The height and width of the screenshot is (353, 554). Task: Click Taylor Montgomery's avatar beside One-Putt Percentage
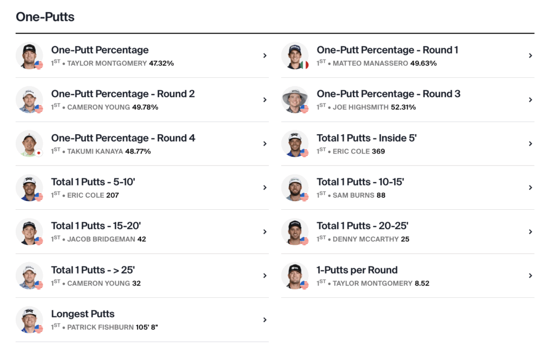[29, 56]
